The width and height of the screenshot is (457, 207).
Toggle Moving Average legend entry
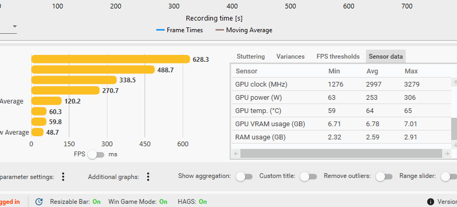pyautogui.click(x=244, y=30)
